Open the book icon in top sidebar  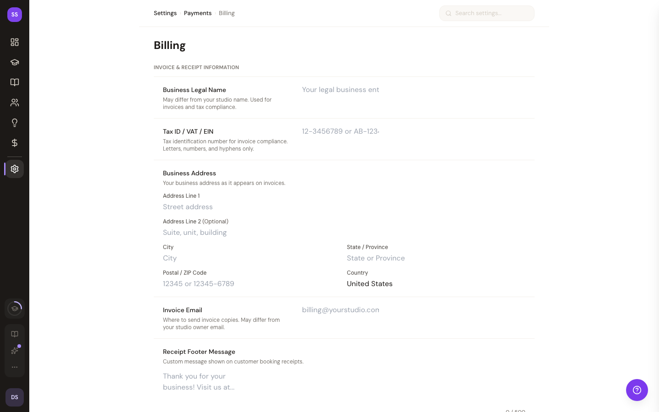point(15,82)
